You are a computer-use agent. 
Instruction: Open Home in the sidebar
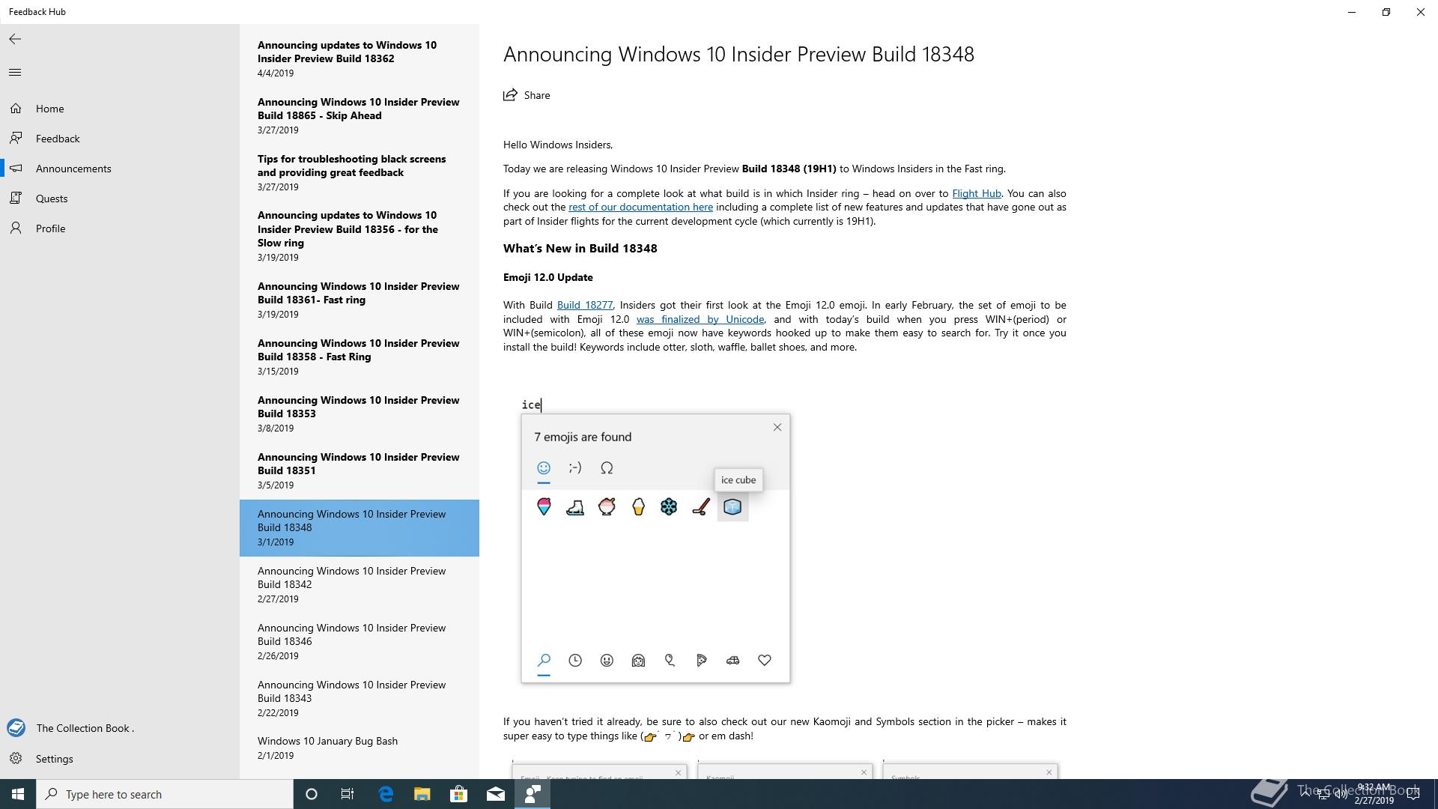[120, 109]
